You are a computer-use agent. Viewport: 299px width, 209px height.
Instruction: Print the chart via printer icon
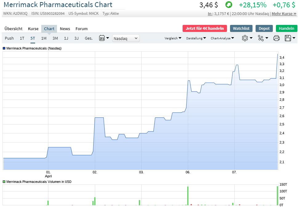point(276,38)
